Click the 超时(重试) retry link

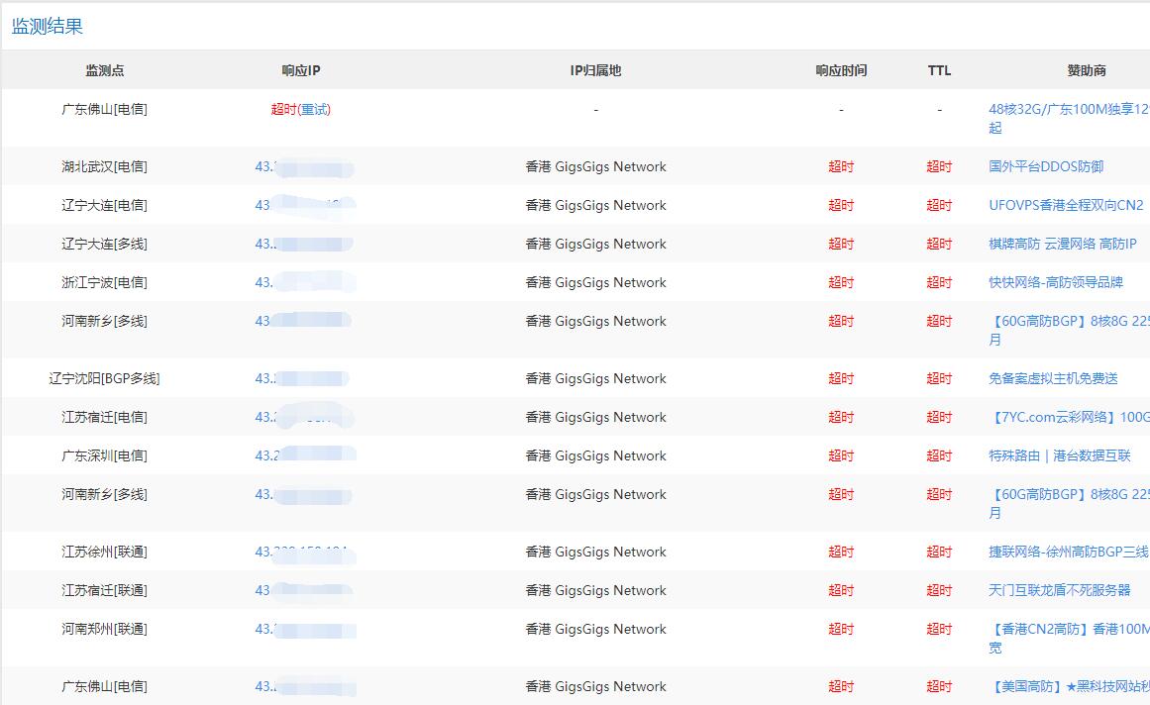pyautogui.click(x=302, y=109)
